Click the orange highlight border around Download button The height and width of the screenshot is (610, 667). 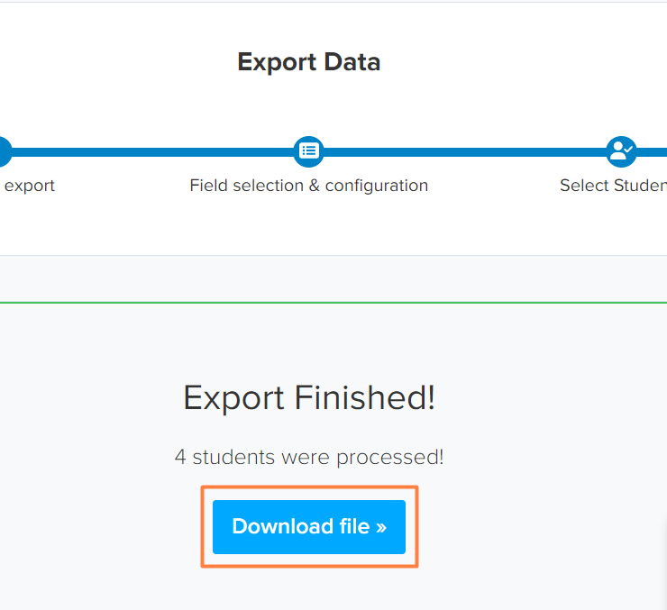310,487
